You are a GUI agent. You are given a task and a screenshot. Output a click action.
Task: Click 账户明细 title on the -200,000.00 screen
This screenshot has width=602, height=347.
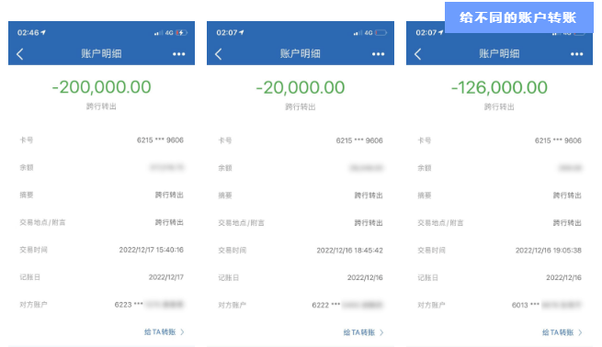(x=101, y=53)
